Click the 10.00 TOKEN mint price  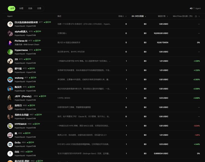pos(162,43)
